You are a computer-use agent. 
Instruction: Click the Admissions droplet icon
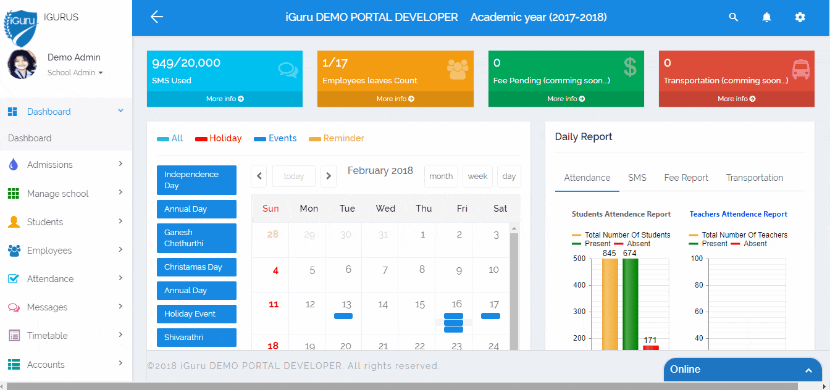pyautogui.click(x=14, y=165)
